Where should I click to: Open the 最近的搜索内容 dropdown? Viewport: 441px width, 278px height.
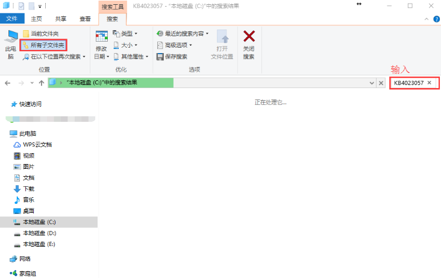[182, 34]
